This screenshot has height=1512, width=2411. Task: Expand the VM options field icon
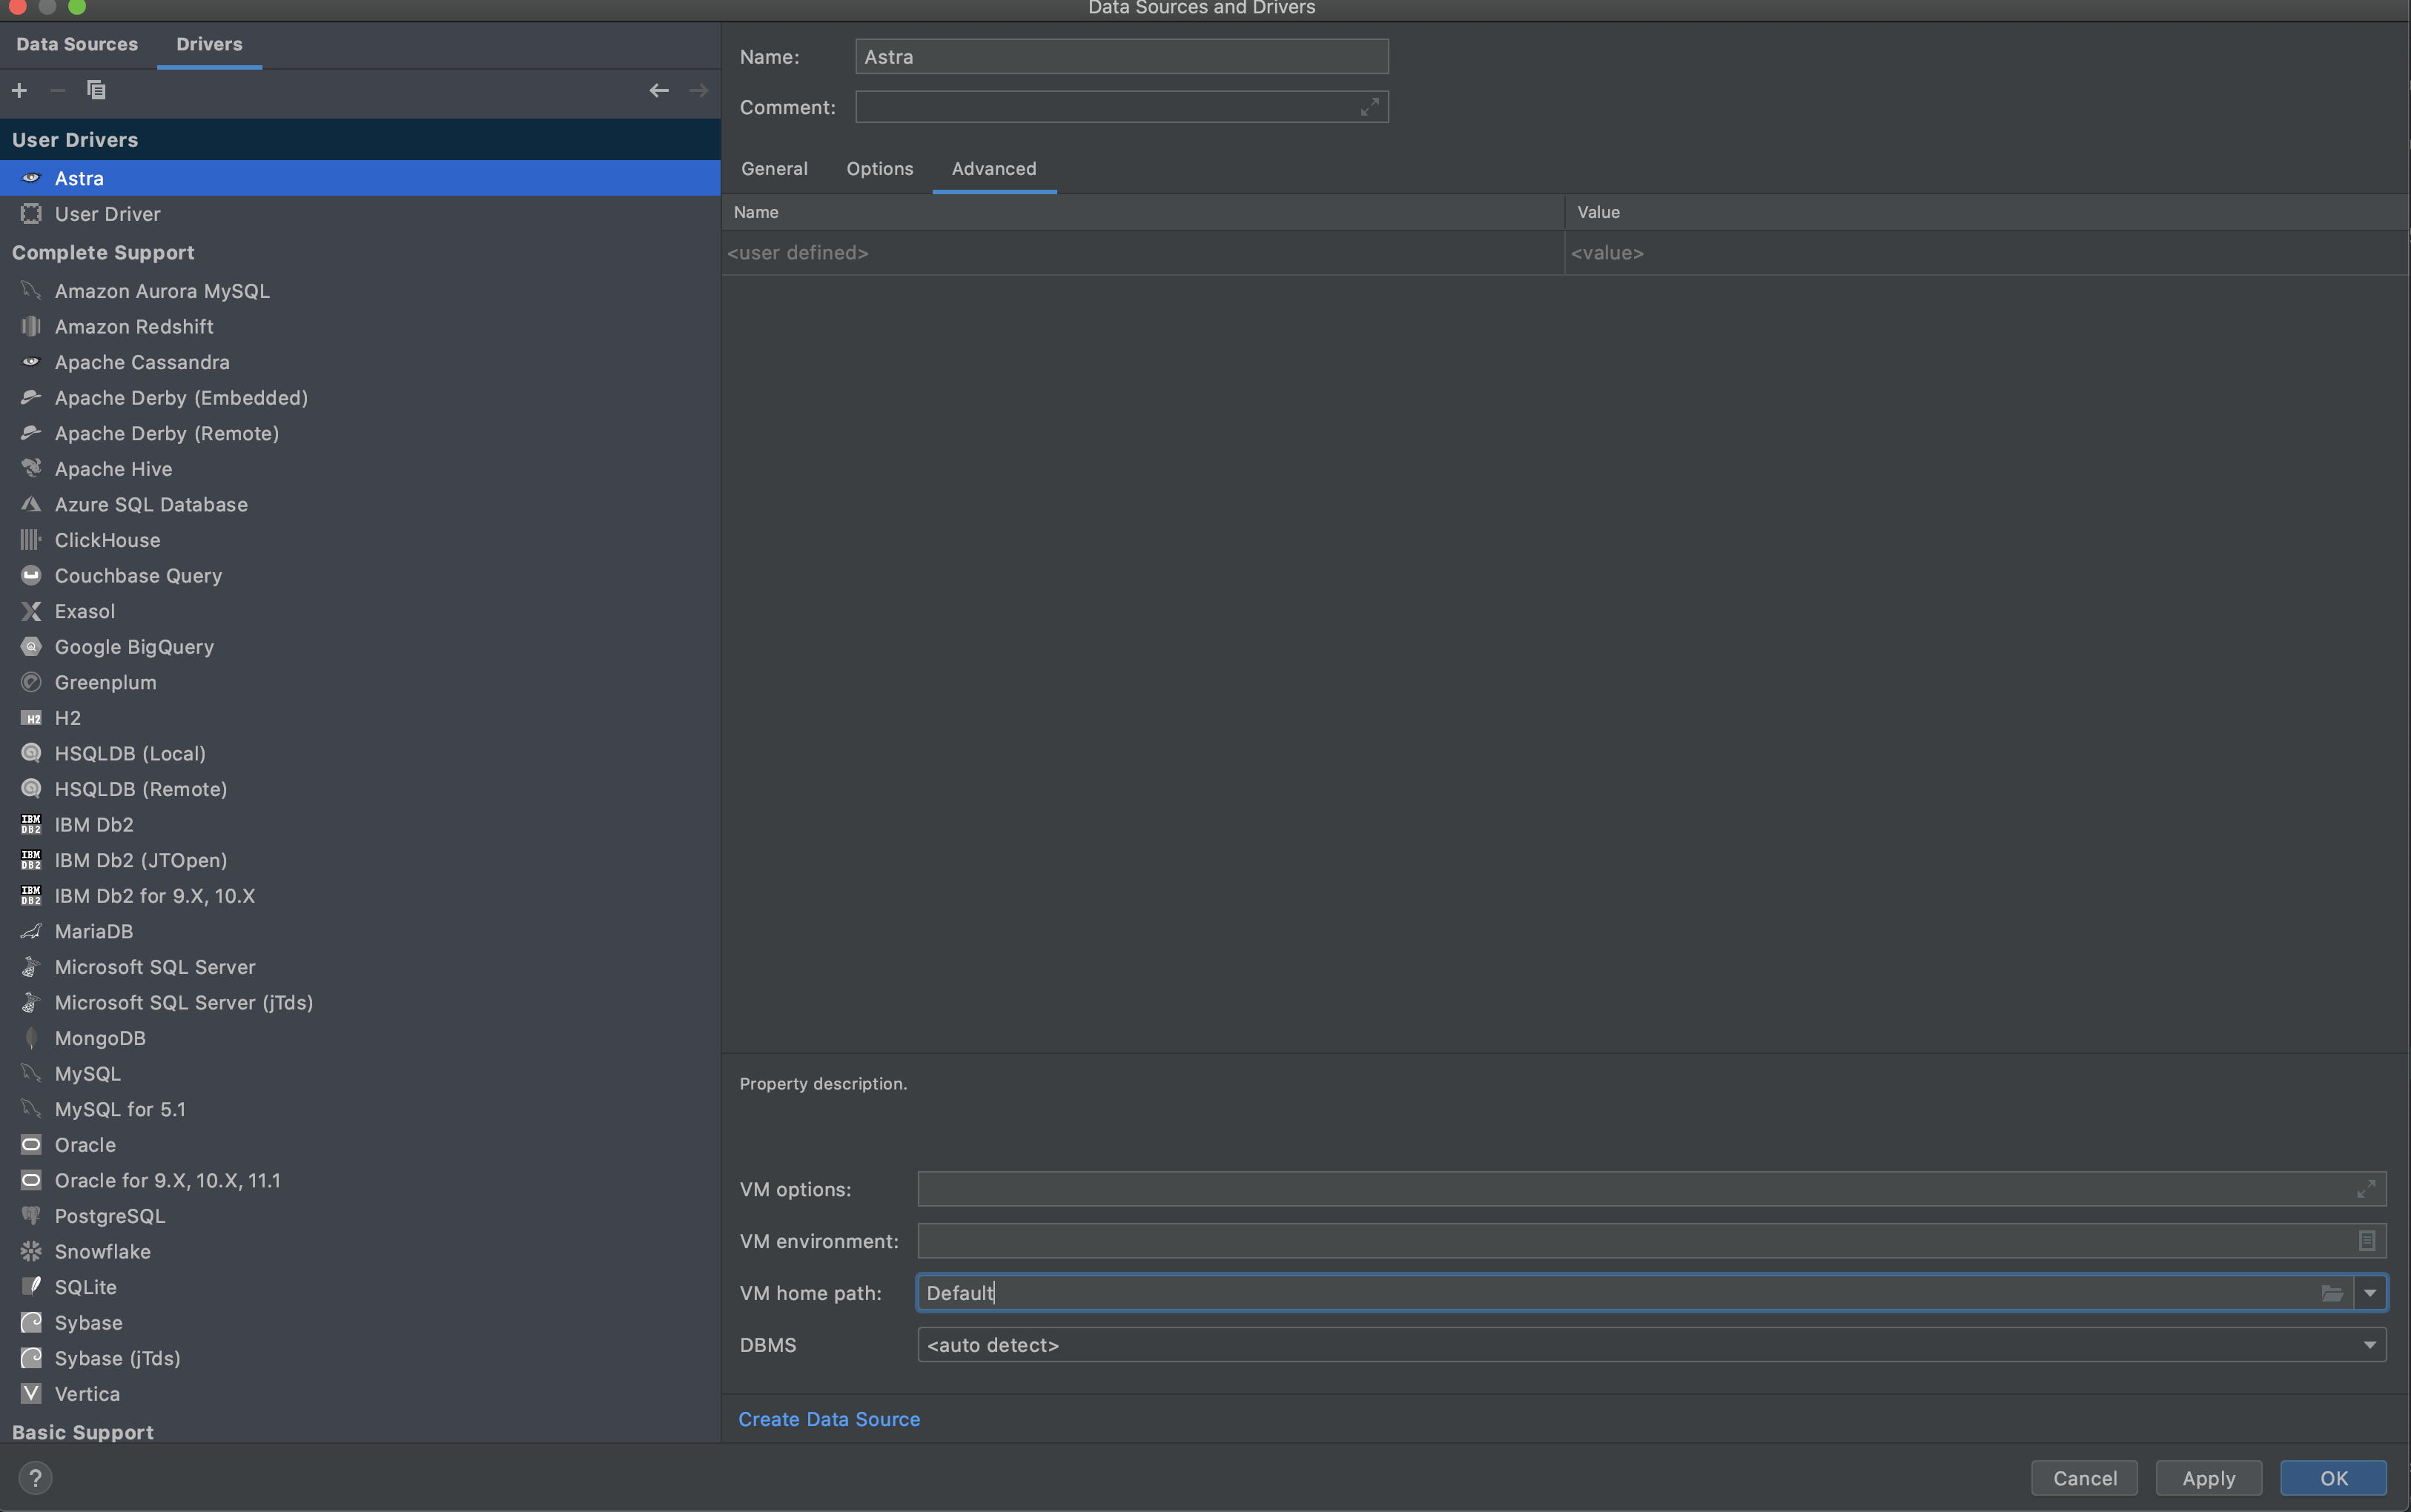click(x=2365, y=1189)
